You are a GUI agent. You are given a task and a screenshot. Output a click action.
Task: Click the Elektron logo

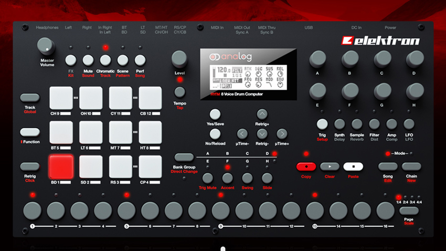380,40
